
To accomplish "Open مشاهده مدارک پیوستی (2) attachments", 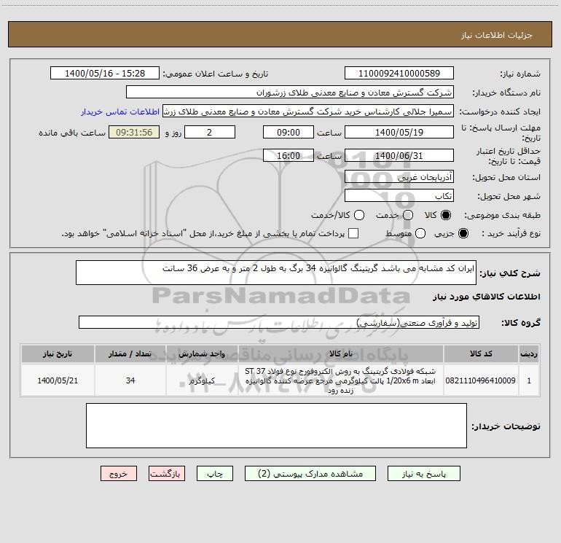I will (310, 474).
